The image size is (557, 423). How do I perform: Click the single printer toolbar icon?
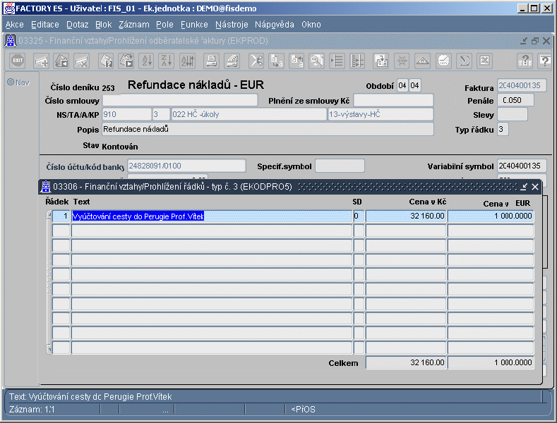click(x=211, y=61)
